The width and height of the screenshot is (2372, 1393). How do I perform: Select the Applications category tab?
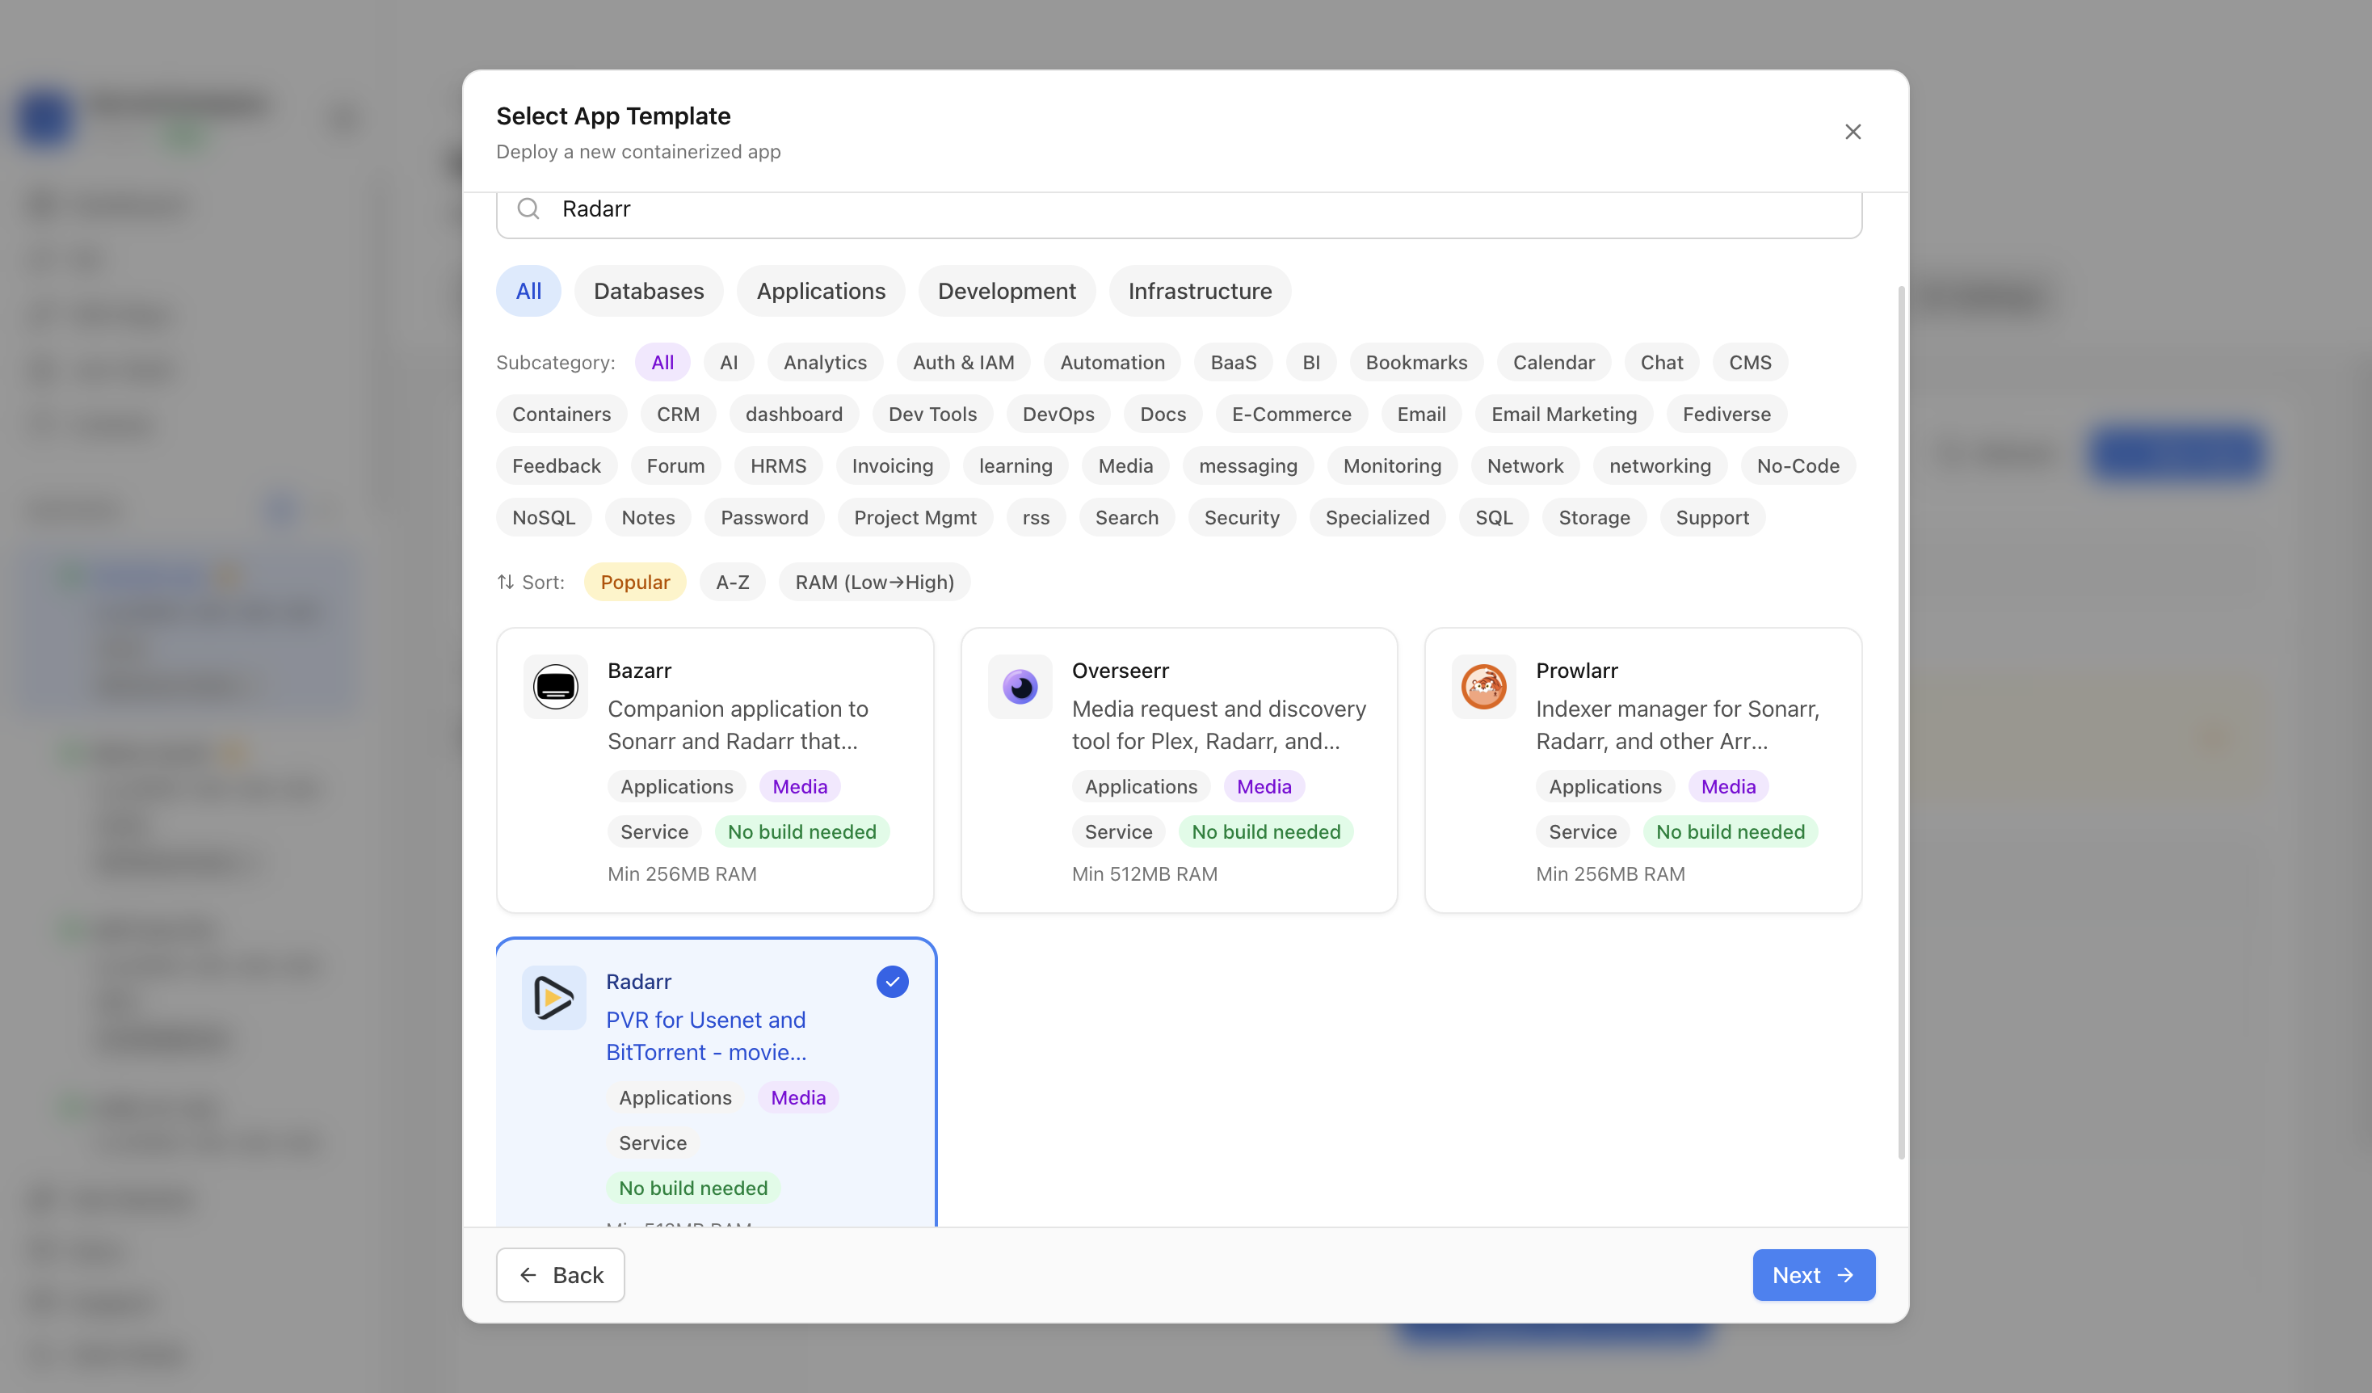[x=821, y=291]
